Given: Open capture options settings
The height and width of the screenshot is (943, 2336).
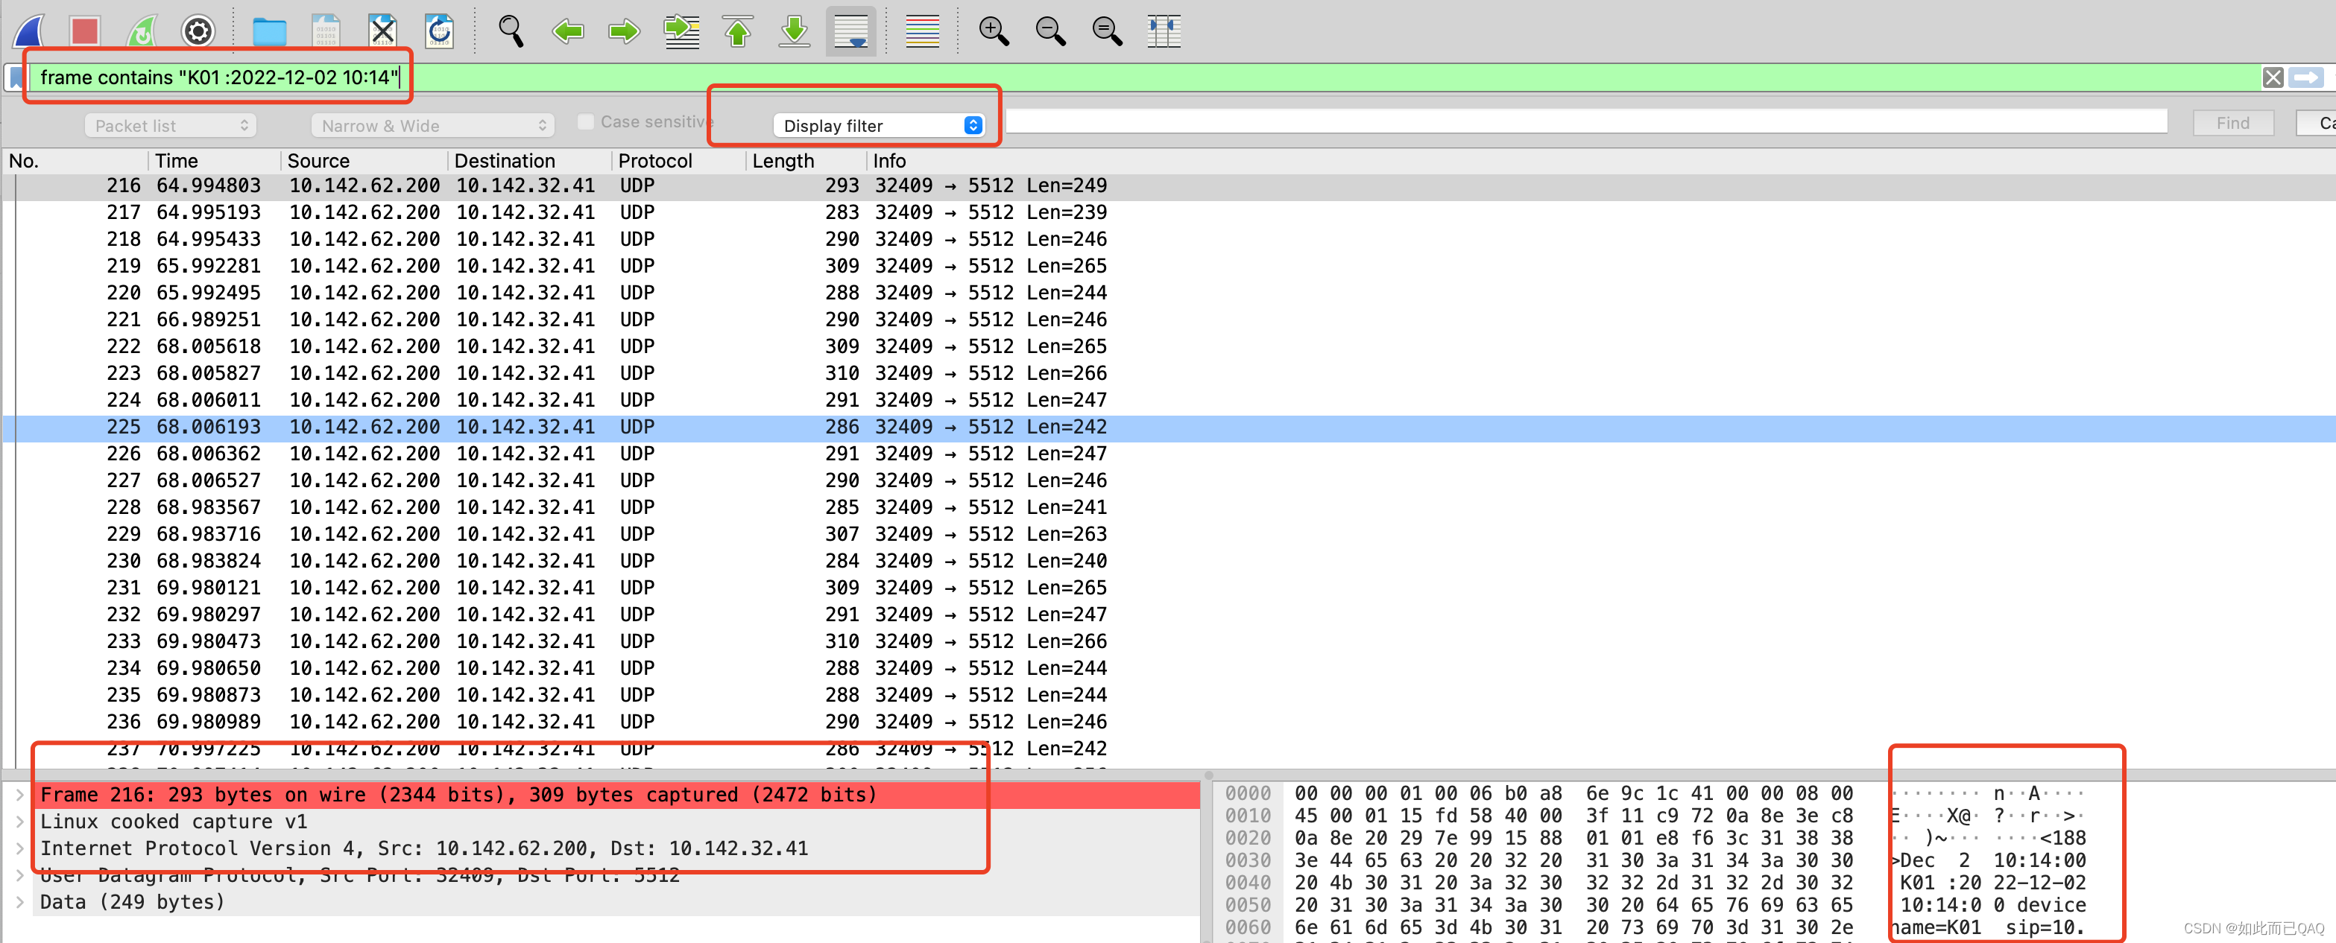Looking at the screenshot, I should click(x=198, y=31).
